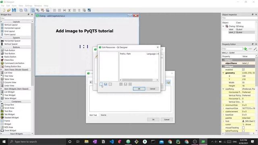Click Add Prefix icon in Edit Resources
The image size is (258, 145).
[121, 84]
